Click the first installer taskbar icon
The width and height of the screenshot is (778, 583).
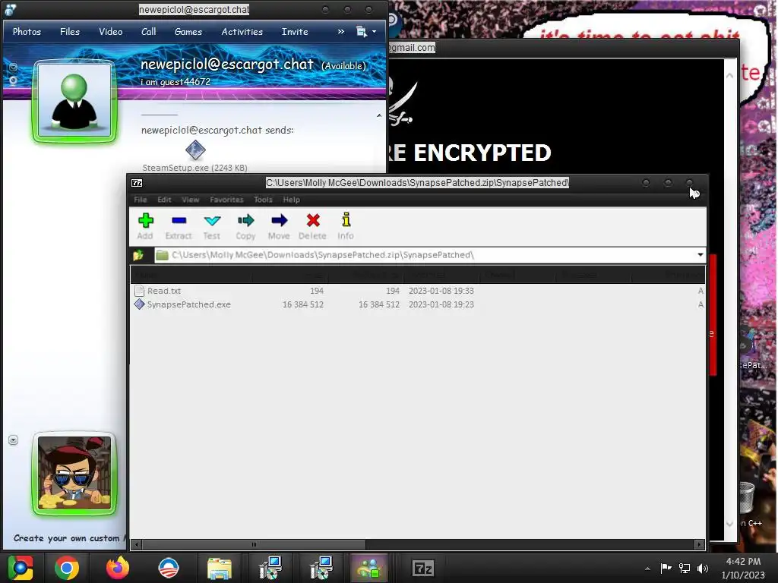click(x=270, y=568)
